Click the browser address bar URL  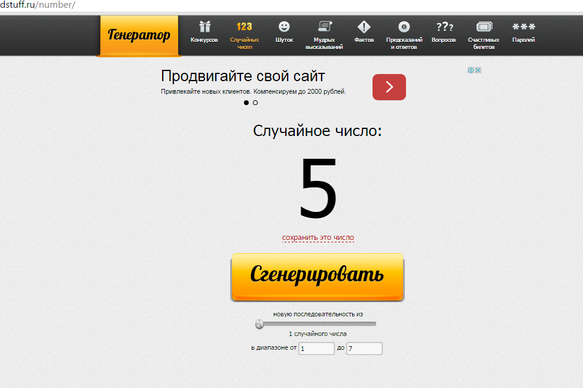(38, 5)
